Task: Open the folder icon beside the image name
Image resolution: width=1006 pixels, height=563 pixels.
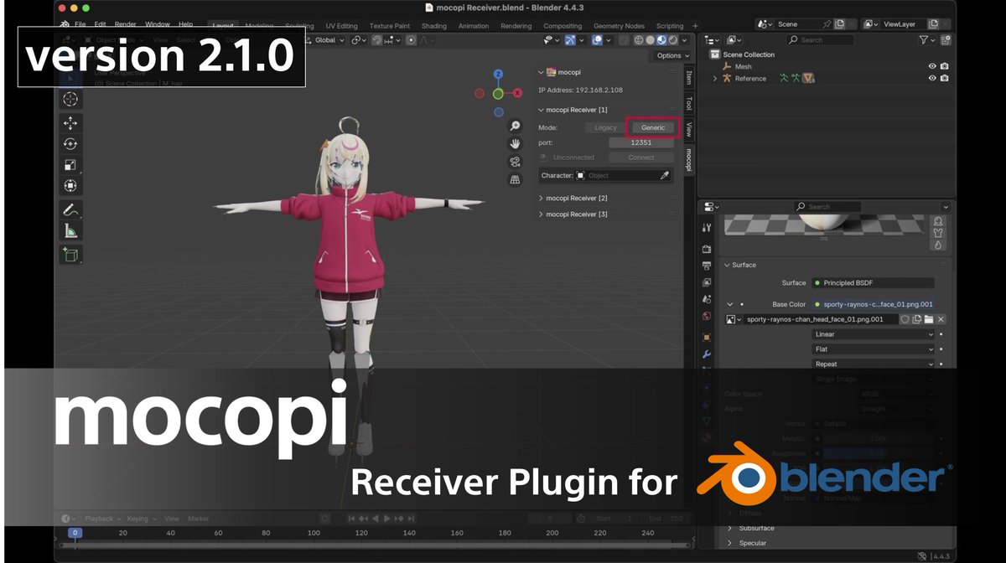Action: [929, 319]
